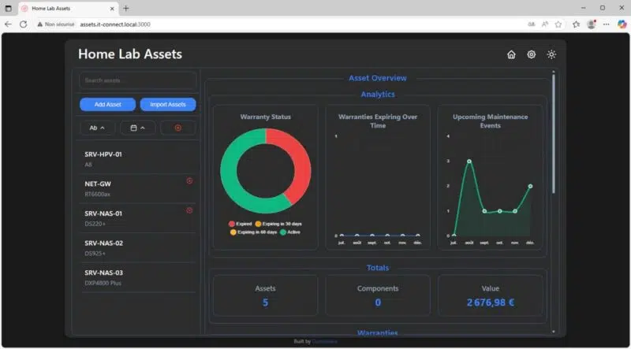
Task: Click the Add Asset button
Action: pos(107,105)
